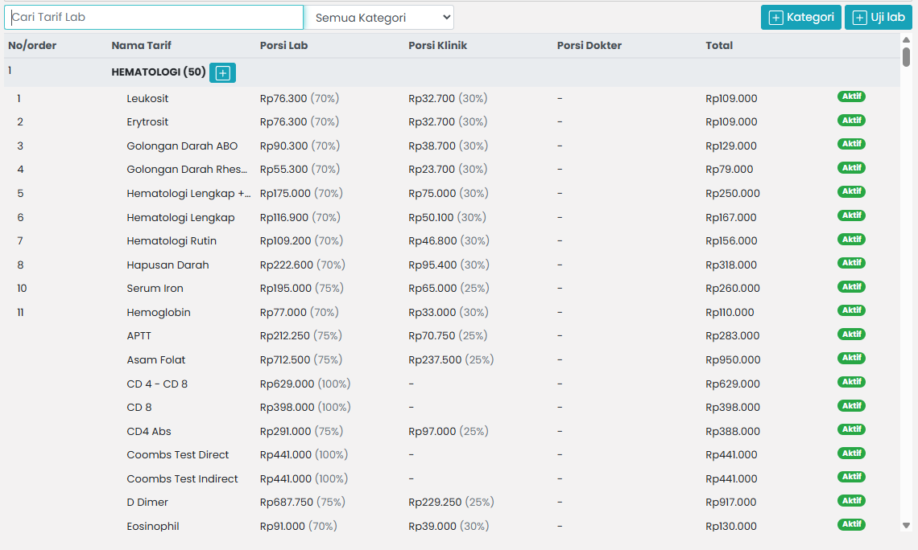The width and height of the screenshot is (918, 550).
Task: Toggle the Aktif status for Eosinophil
Action: click(851, 523)
